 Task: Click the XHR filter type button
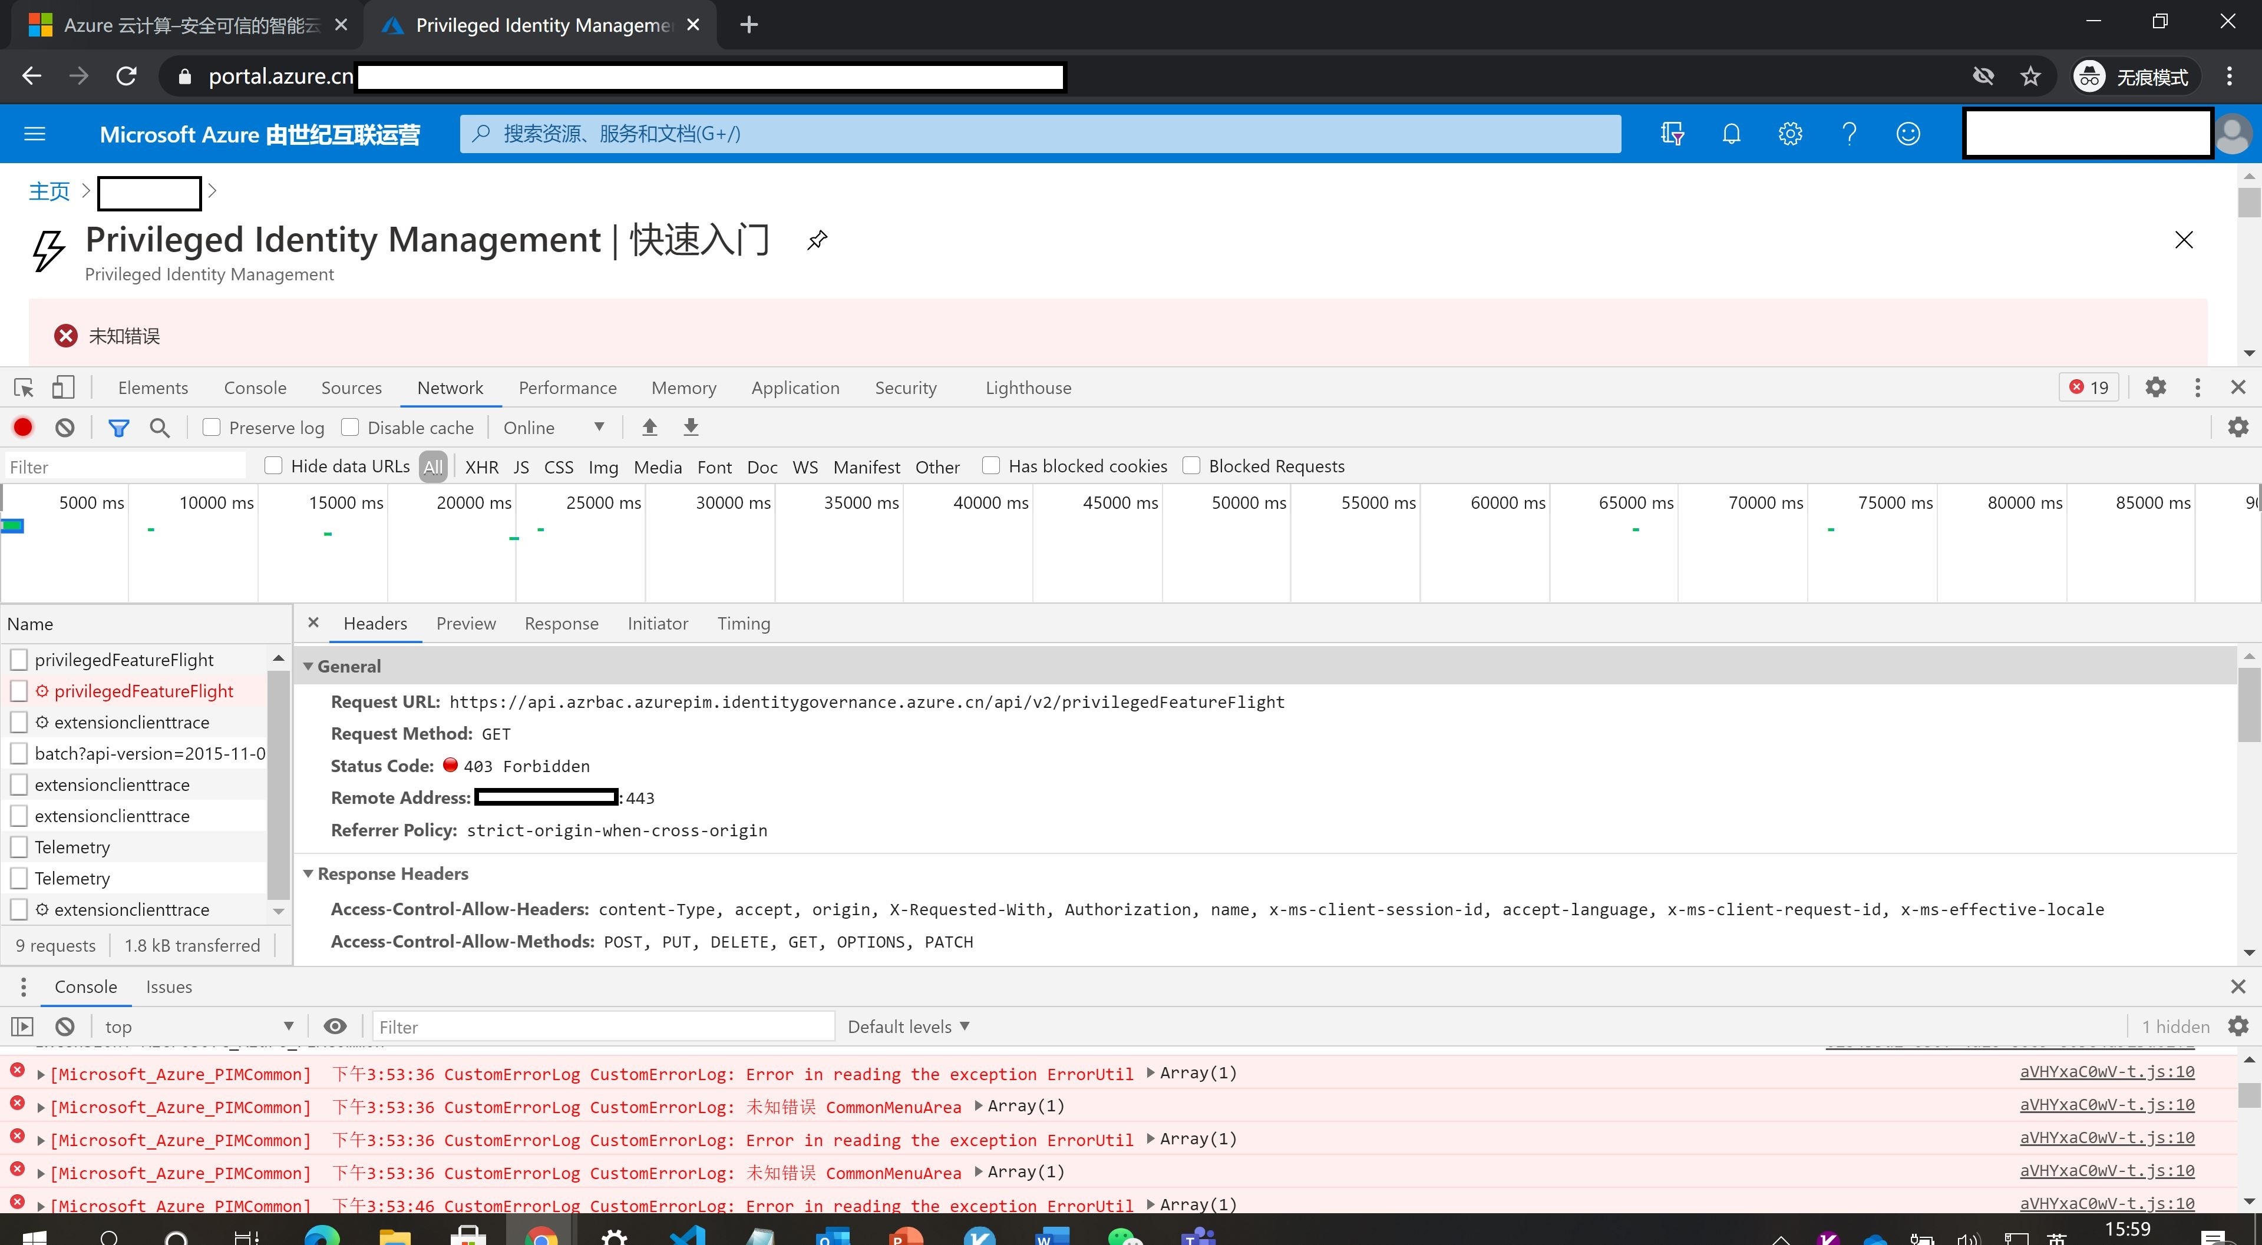pos(481,467)
